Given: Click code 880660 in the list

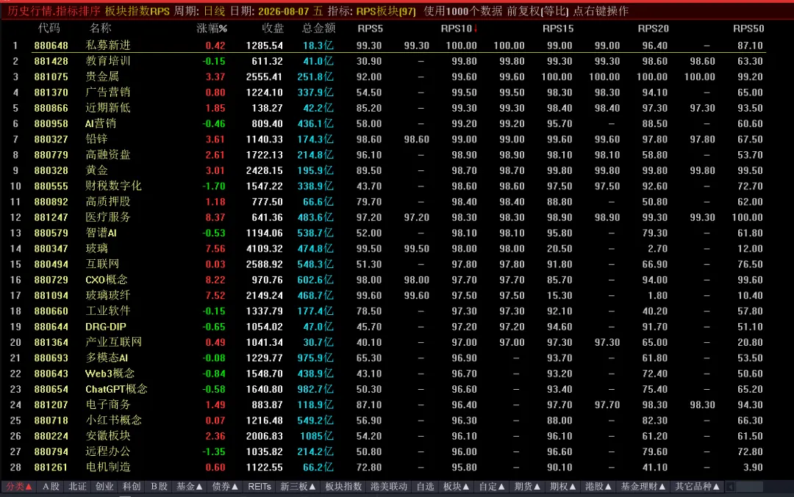Looking at the screenshot, I should pyautogui.click(x=51, y=311).
